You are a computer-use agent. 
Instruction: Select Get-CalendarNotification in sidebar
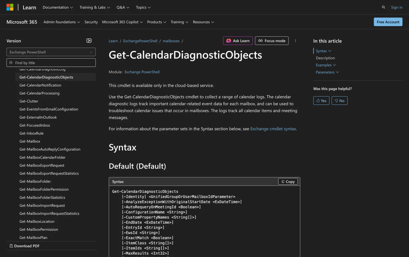tap(40, 85)
